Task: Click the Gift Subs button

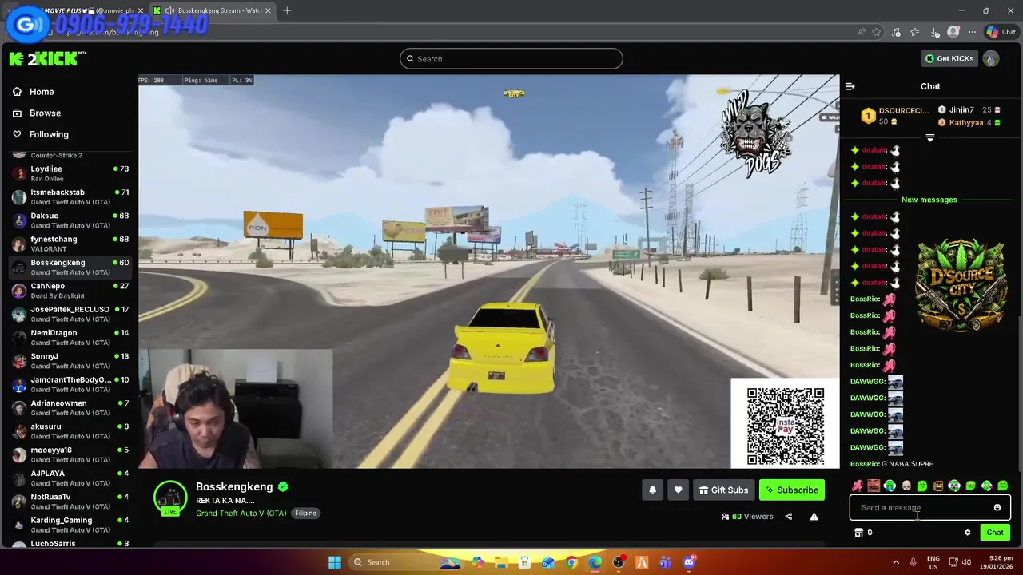Action: 723,490
